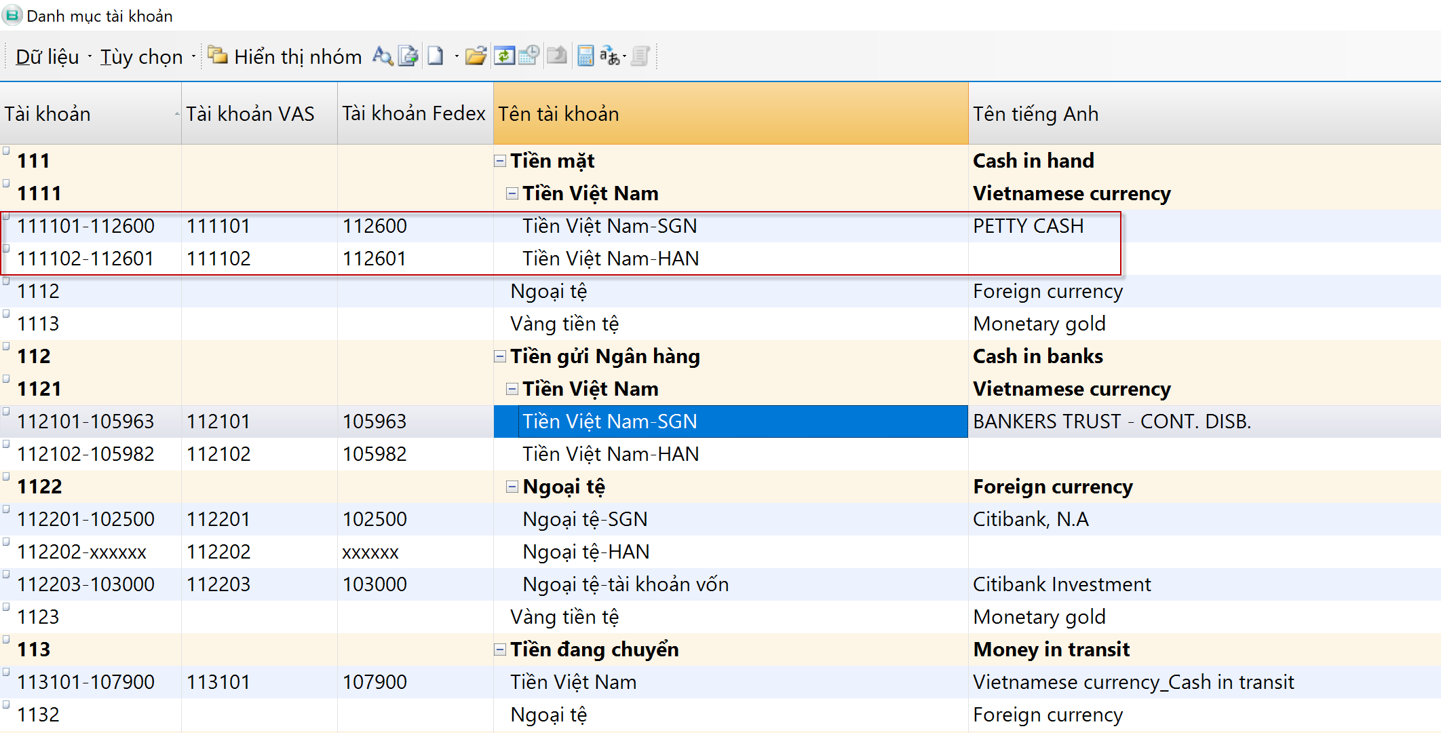Open the Tùy chọn menu

(141, 57)
